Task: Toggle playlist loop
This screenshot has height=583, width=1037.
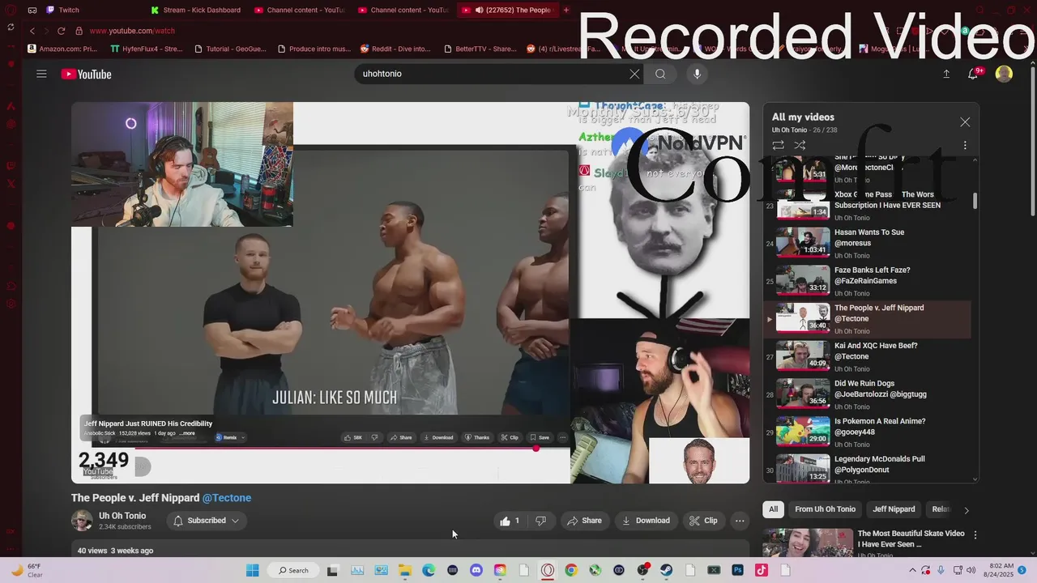Action: [x=778, y=145]
